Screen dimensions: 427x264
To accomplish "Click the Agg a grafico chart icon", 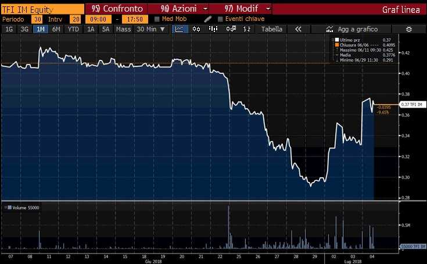I will (329, 29).
